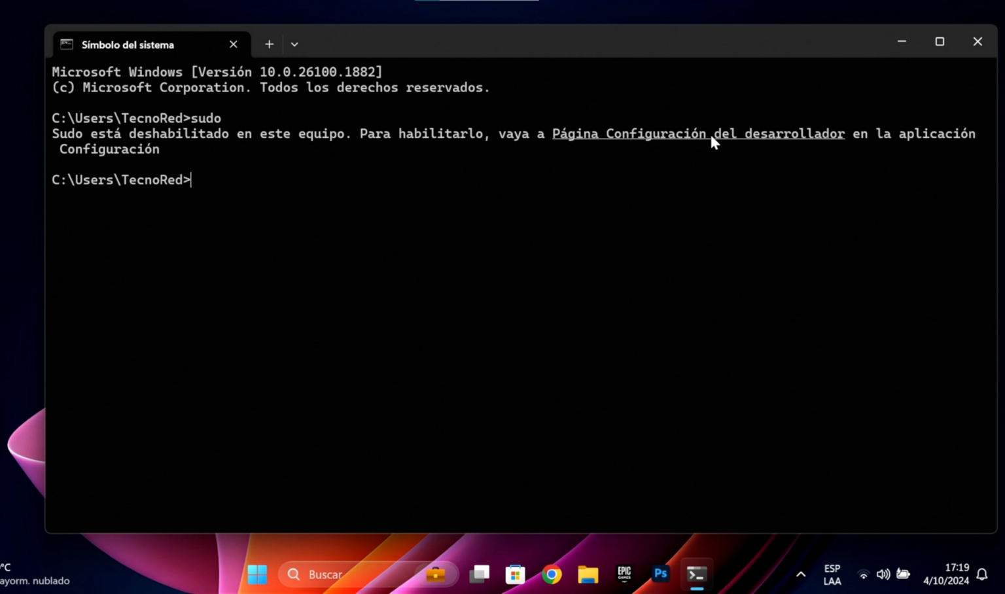Click the Wi-Fi icon in the system tray

[x=863, y=574]
